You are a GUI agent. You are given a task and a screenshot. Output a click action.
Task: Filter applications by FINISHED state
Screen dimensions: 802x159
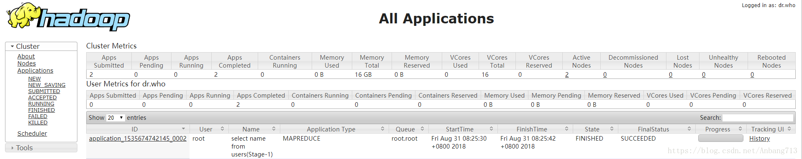pyautogui.click(x=41, y=110)
